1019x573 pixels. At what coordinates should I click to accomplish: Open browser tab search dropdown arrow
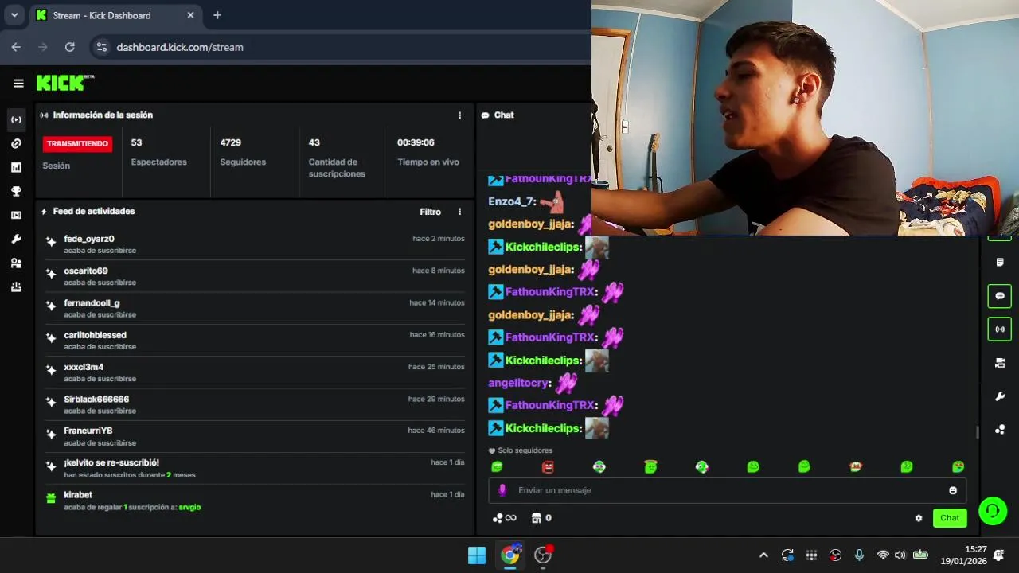[14, 15]
